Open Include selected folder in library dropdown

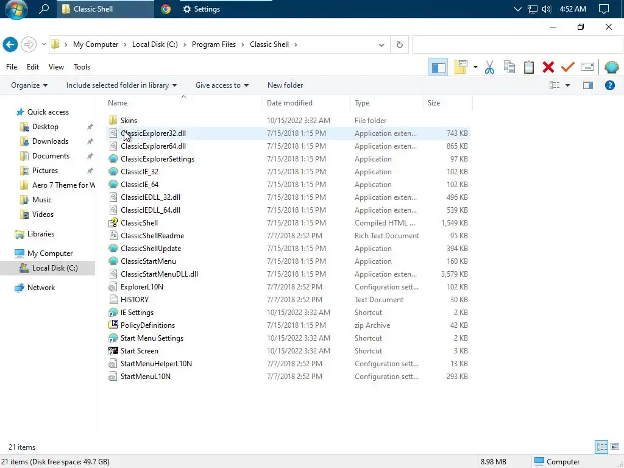tap(121, 85)
